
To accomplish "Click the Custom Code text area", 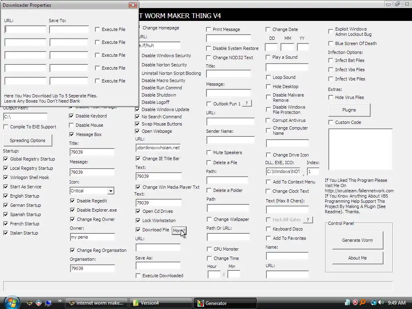I will pos(360,149).
